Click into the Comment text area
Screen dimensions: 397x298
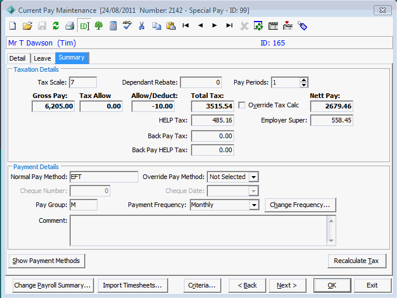point(198,230)
